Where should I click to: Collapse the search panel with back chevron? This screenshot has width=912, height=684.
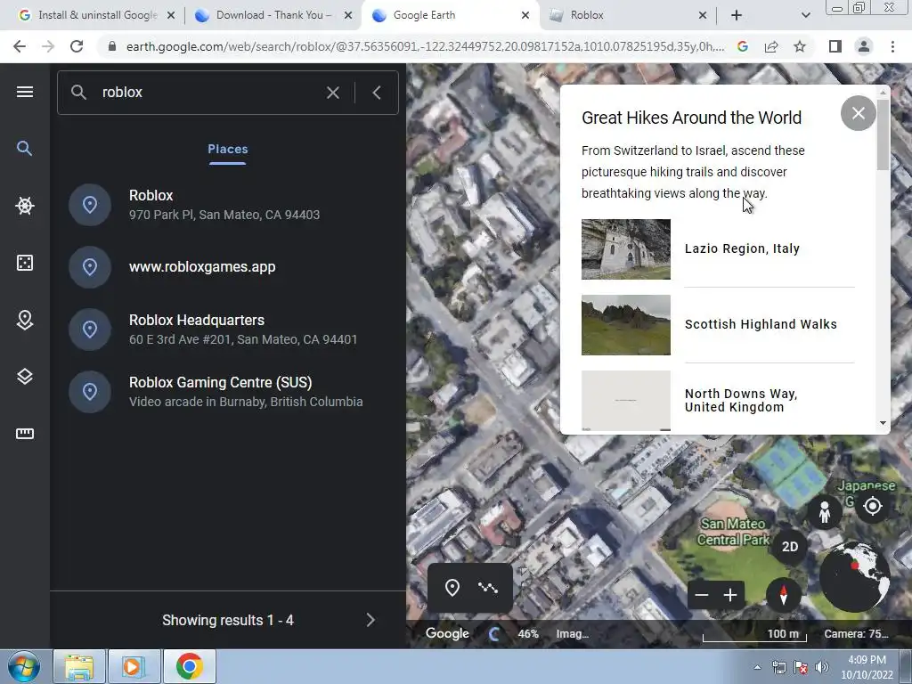point(377,93)
